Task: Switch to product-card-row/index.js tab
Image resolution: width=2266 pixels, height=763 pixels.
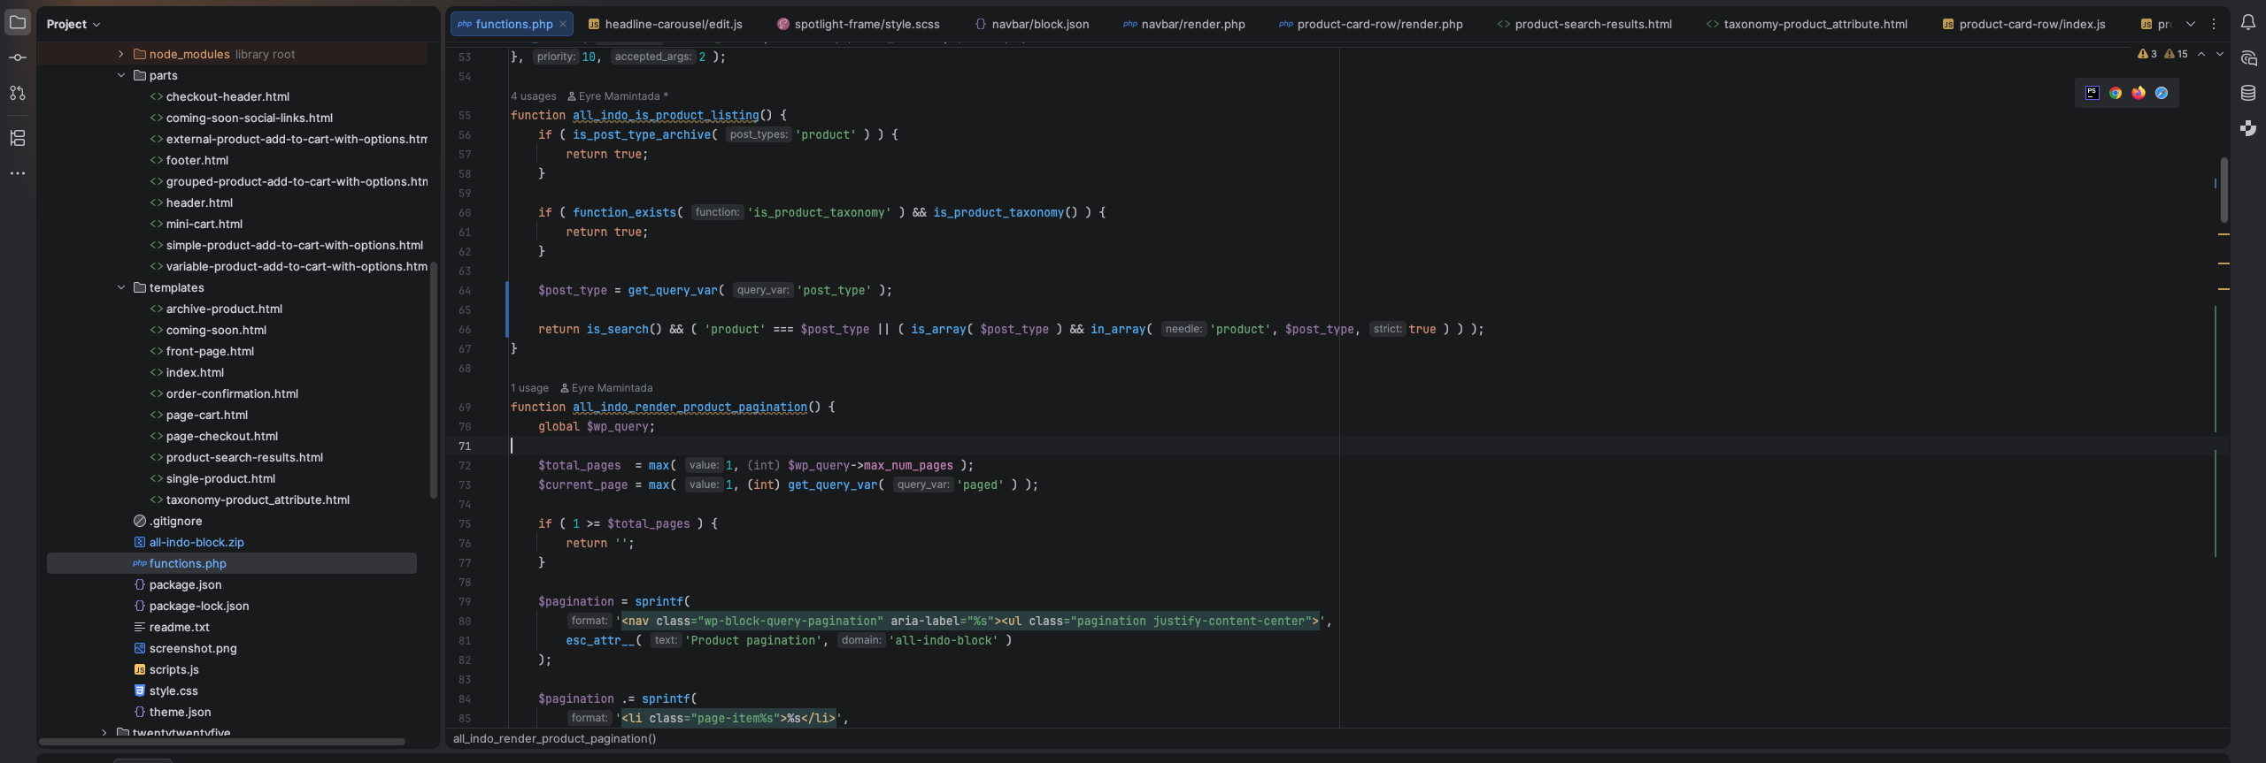Action: (x=2024, y=24)
